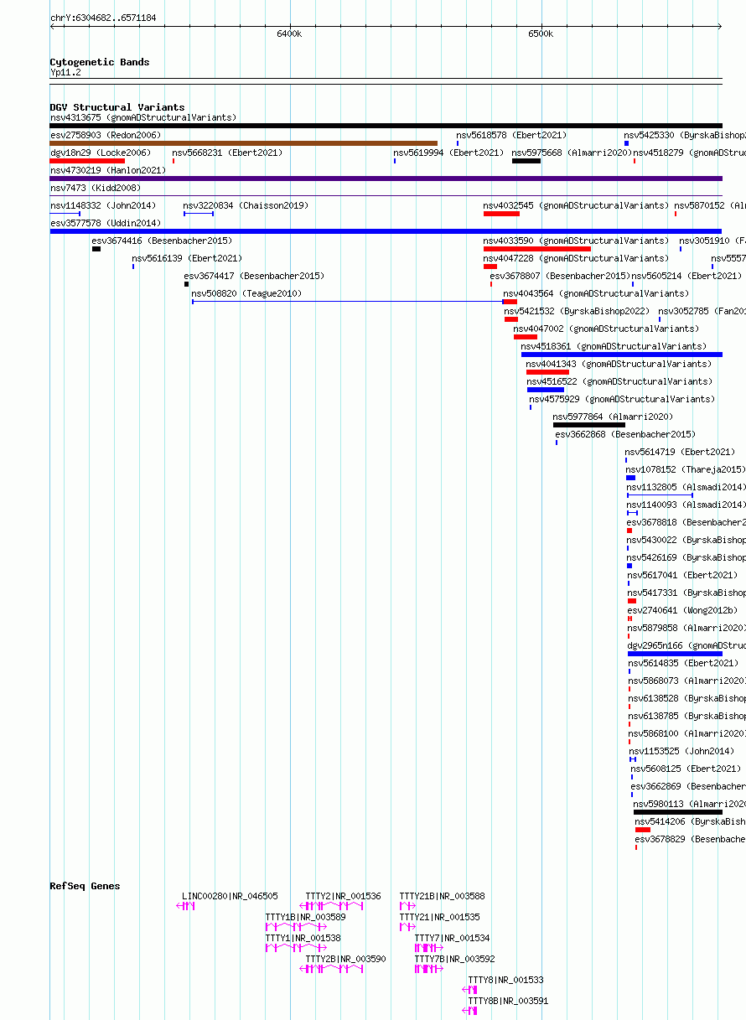
Task: Click the Yp11.2 band label
Action: 65,73
